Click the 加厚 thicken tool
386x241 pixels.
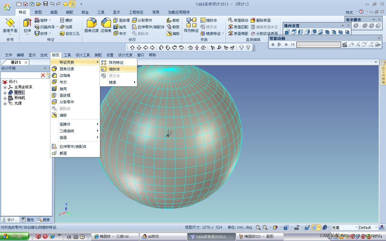pyautogui.click(x=66, y=27)
